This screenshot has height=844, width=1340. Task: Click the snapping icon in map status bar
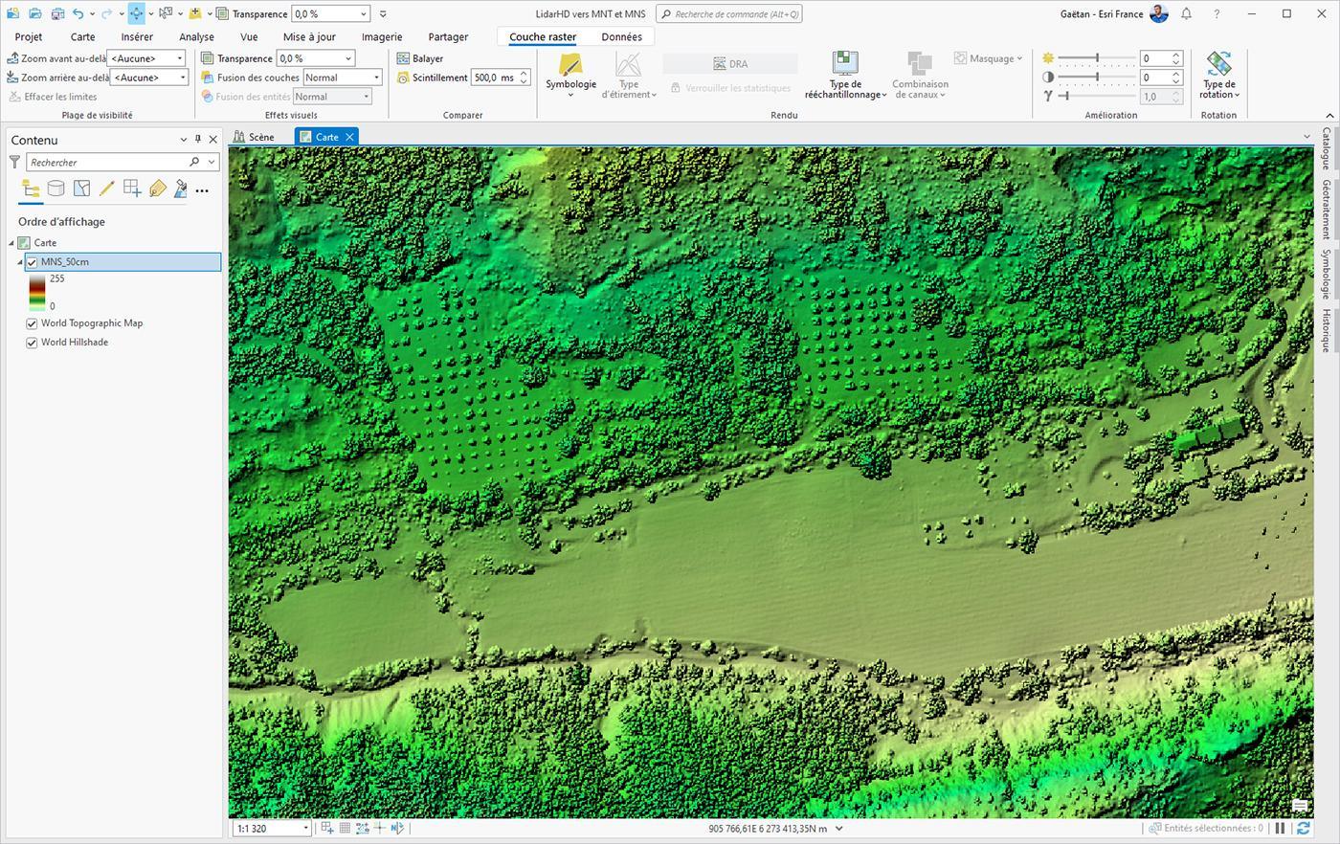point(362,829)
